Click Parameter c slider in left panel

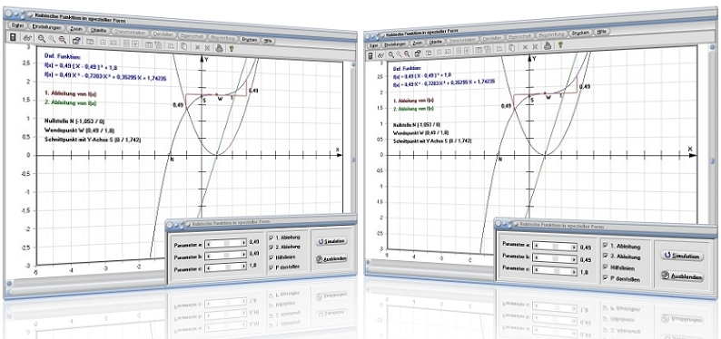[226, 268]
